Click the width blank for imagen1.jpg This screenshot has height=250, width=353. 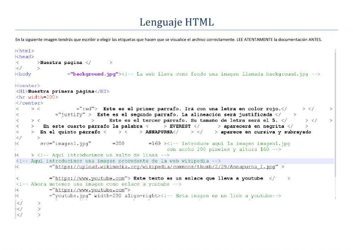pos(102,143)
